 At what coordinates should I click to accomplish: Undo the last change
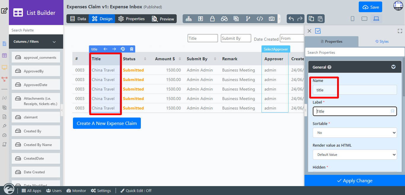pyautogui.click(x=291, y=19)
